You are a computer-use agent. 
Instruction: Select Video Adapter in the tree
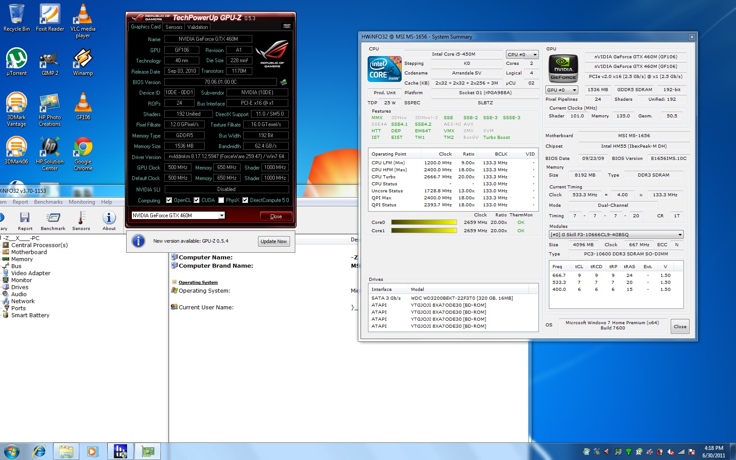[31, 273]
